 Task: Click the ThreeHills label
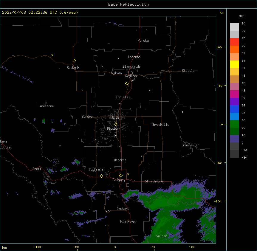160,125
